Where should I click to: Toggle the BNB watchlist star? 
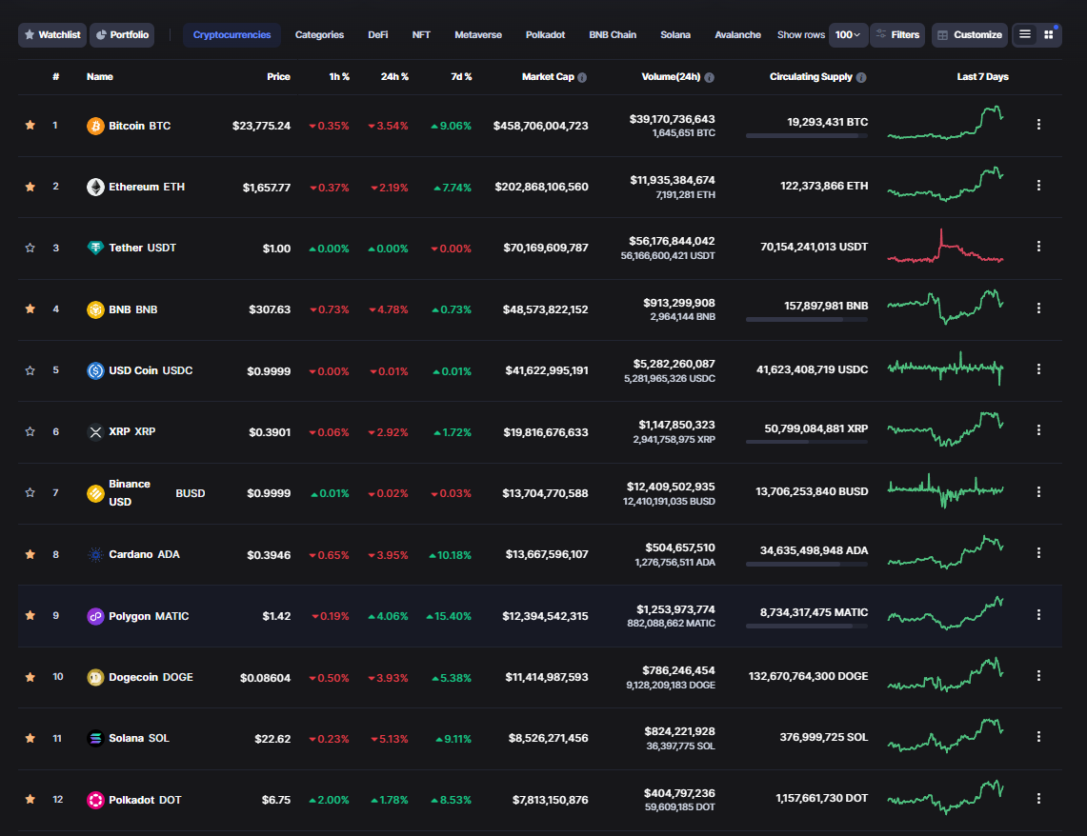30,309
